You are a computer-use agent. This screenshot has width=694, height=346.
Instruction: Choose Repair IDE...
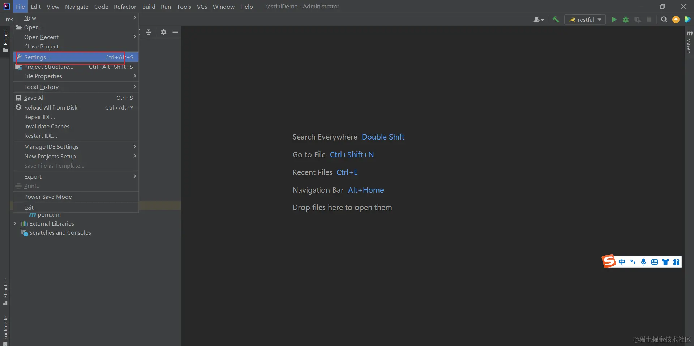pos(76,117)
